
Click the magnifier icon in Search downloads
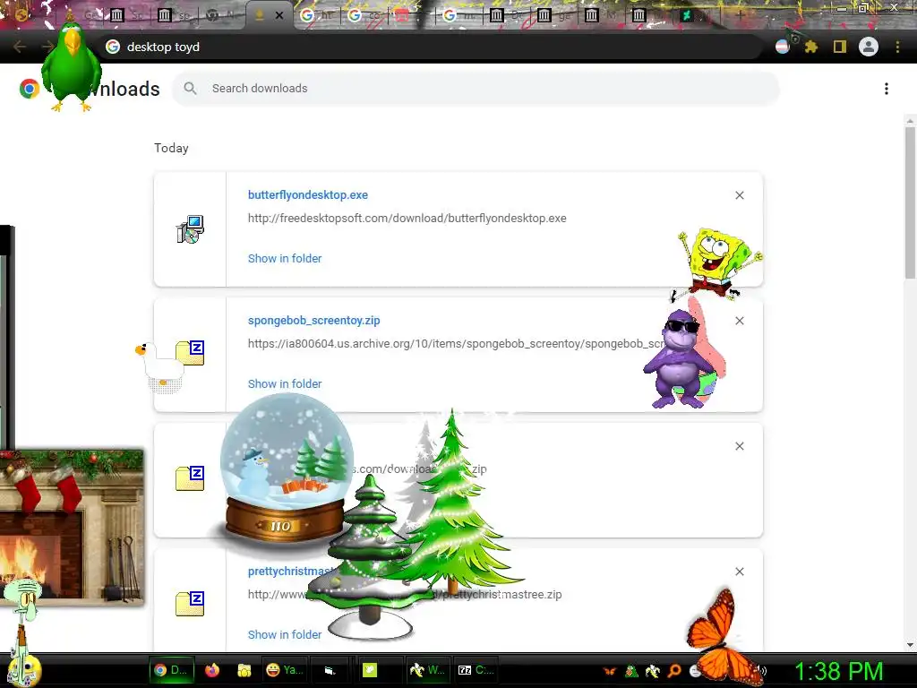pyautogui.click(x=190, y=89)
